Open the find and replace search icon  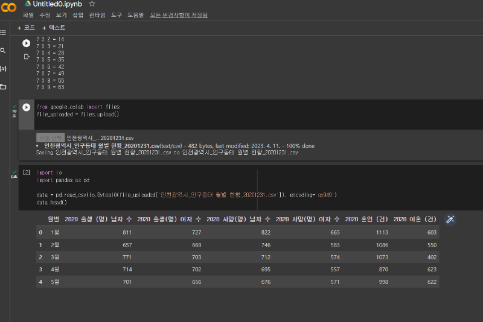click(3, 51)
